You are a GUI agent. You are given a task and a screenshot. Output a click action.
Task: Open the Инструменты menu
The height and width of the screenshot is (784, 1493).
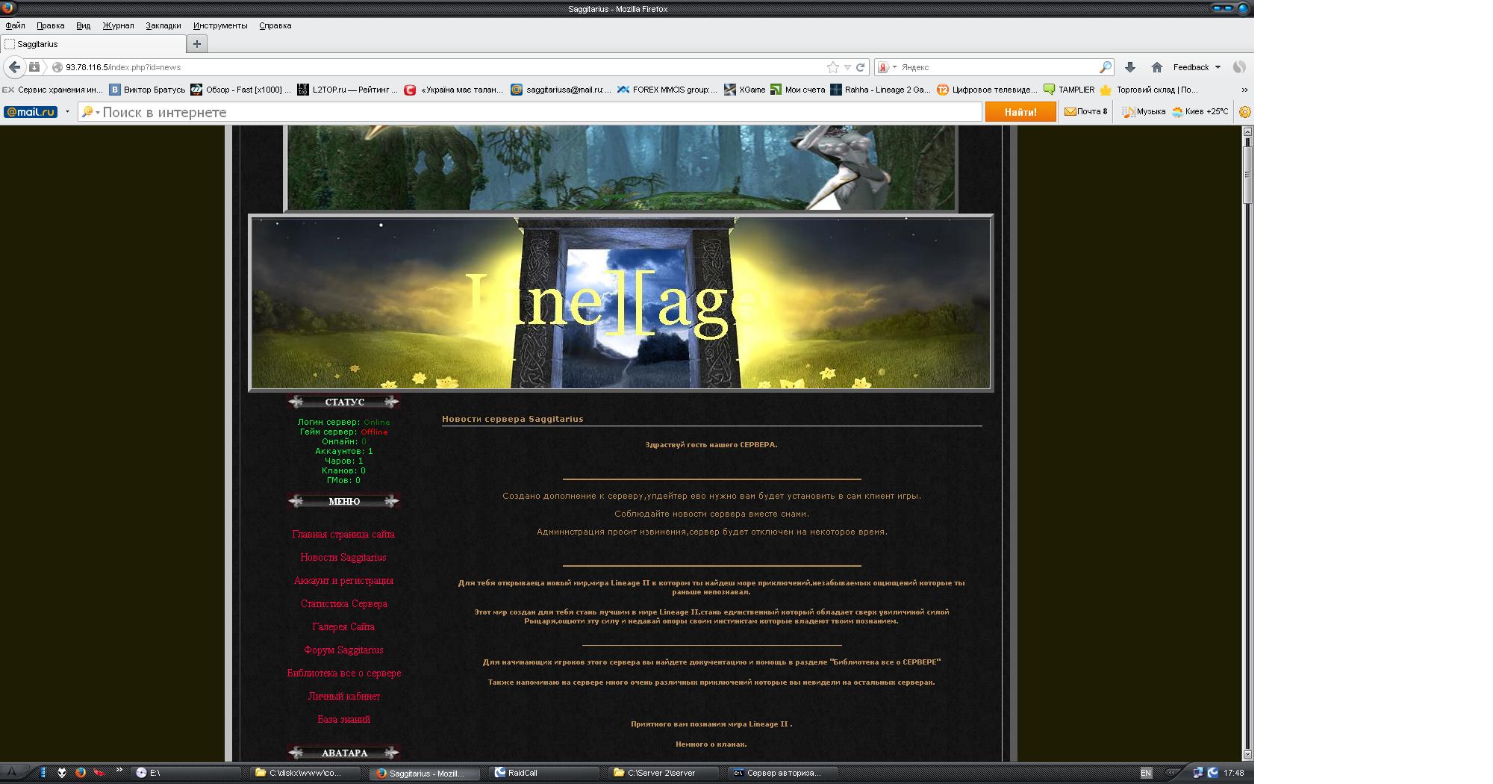(x=220, y=25)
